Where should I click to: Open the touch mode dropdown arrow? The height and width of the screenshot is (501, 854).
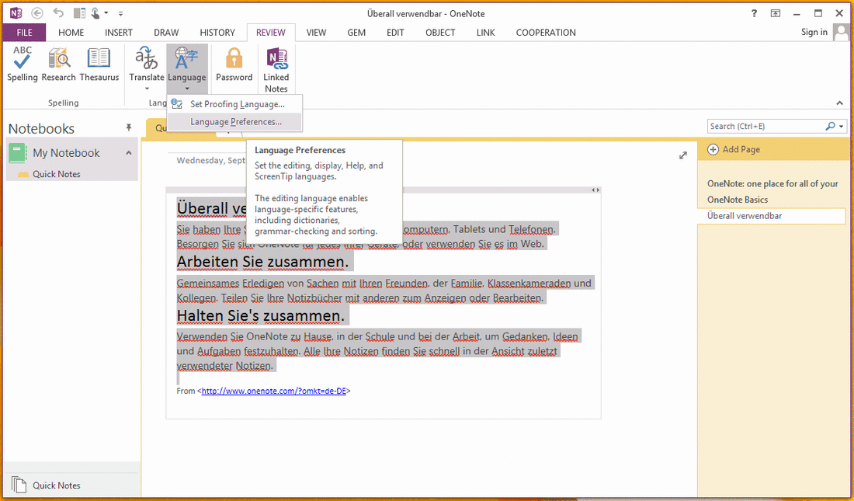point(106,13)
